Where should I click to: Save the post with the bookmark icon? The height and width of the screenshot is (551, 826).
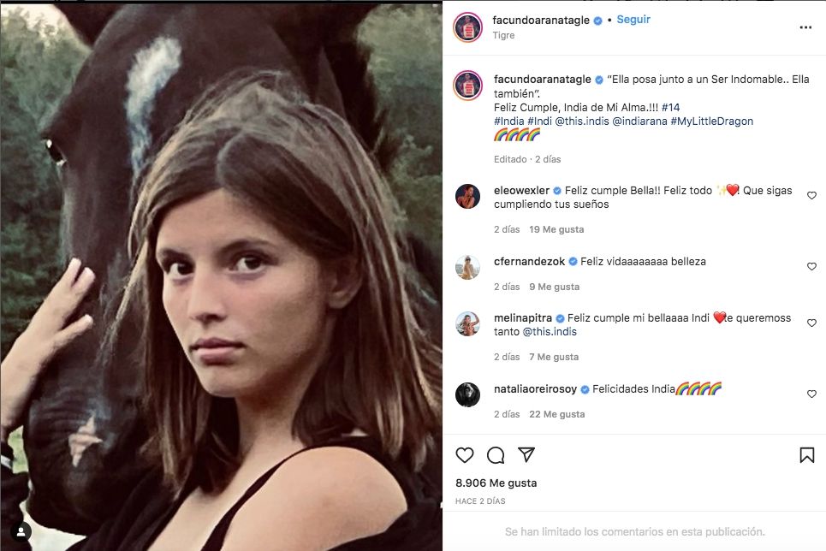pos(806,455)
